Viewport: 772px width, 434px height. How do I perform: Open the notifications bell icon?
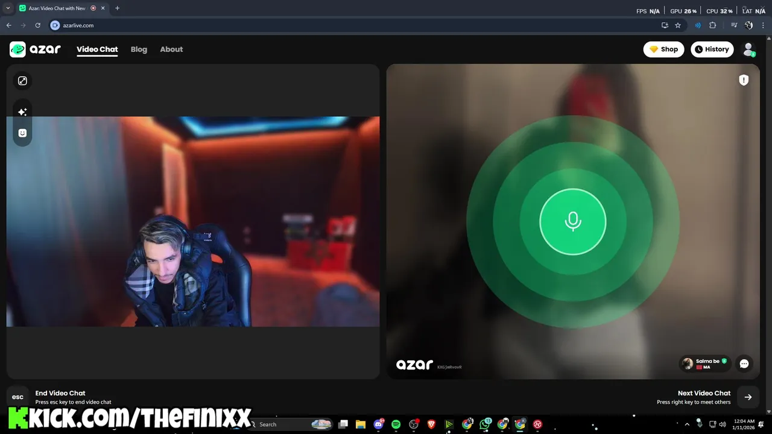(761, 424)
